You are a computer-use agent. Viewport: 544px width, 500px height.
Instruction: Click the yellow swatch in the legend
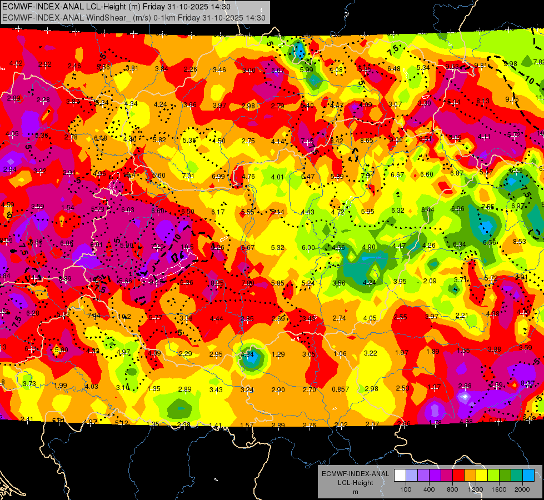482,475
